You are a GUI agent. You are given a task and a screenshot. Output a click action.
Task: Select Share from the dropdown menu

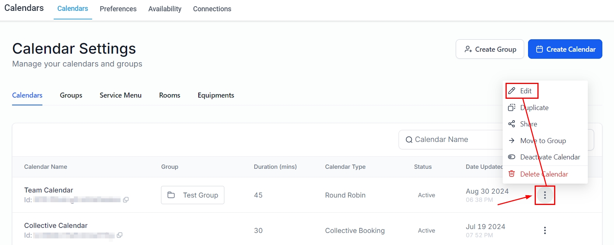point(528,124)
